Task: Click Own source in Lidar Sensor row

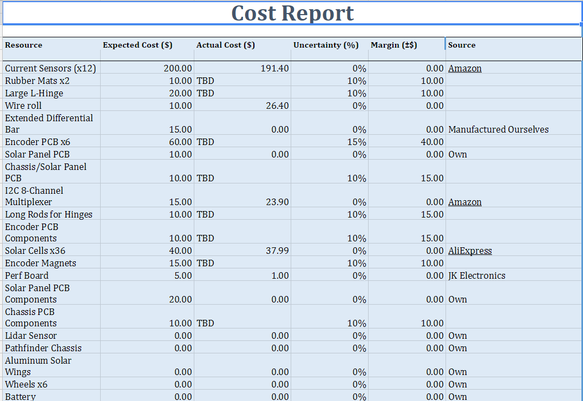Action: (x=514, y=336)
